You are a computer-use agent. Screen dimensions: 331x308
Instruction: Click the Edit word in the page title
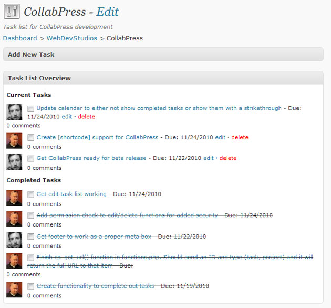(x=108, y=12)
